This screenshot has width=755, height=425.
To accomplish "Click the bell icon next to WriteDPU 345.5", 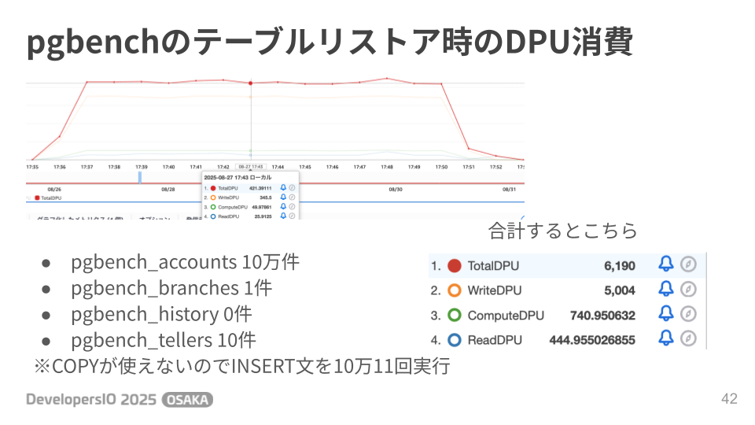I will point(283,197).
